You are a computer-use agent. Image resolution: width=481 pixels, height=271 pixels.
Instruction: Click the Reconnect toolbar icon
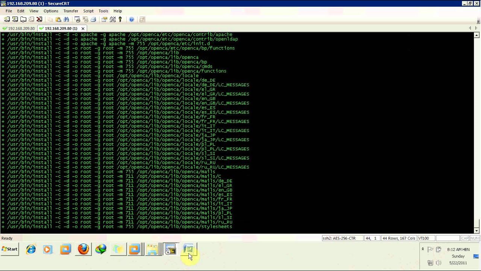(32, 19)
